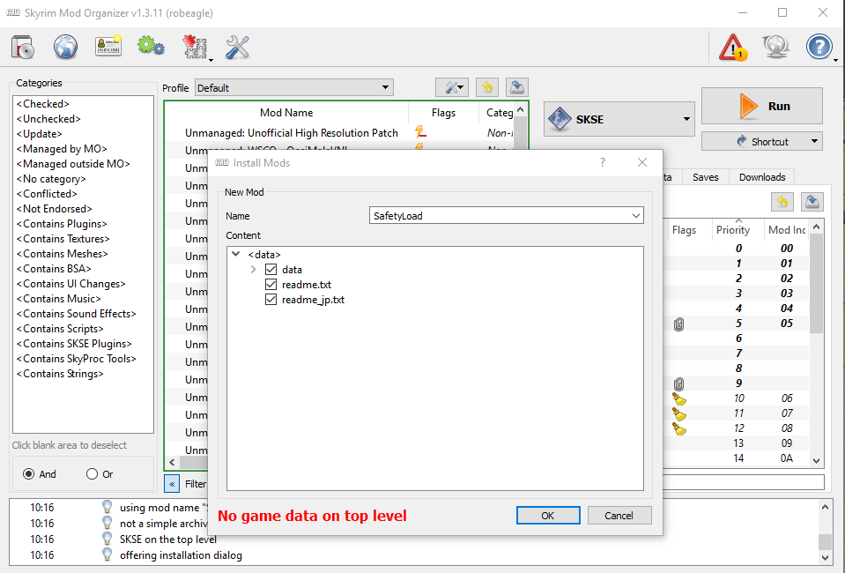Click the Update globe icon in toolbar
The height and width of the screenshot is (573, 845).
[x=776, y=48]
